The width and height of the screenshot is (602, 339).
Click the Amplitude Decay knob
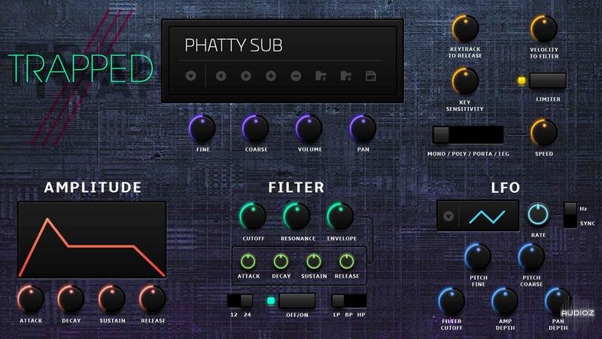(71, 298)
